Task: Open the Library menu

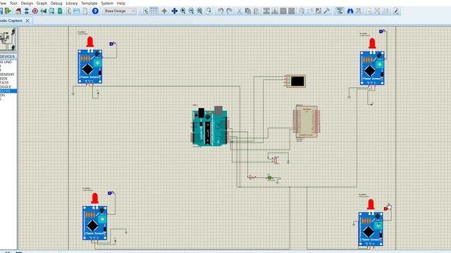Action: tap(72, 3)
